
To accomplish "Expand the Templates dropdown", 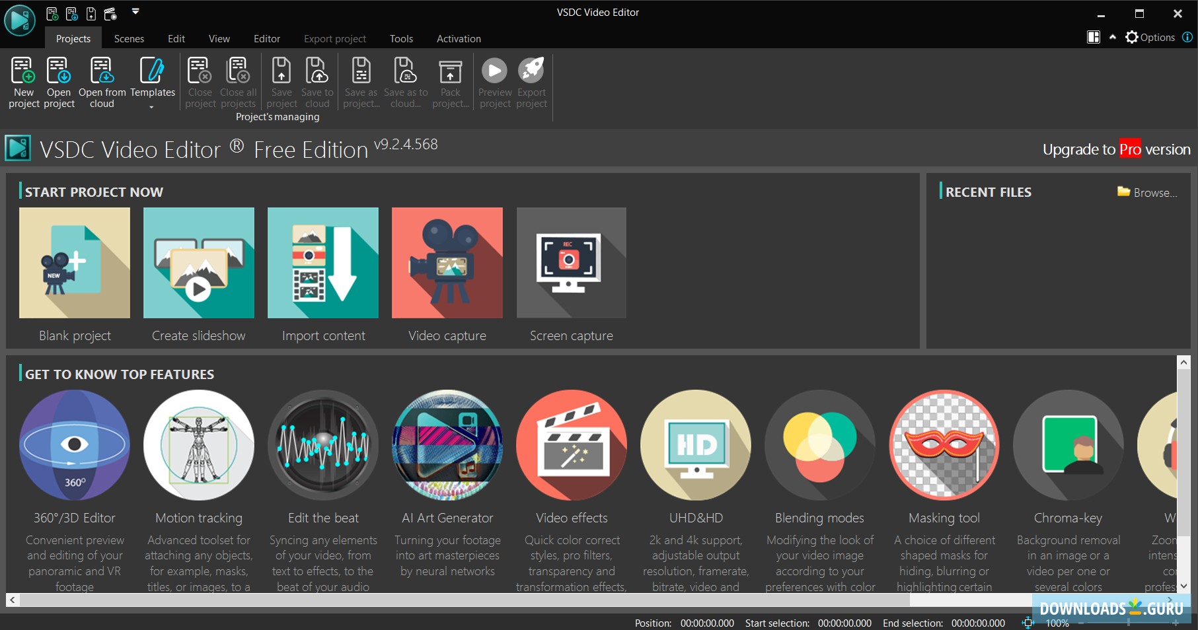I will 152,107.
